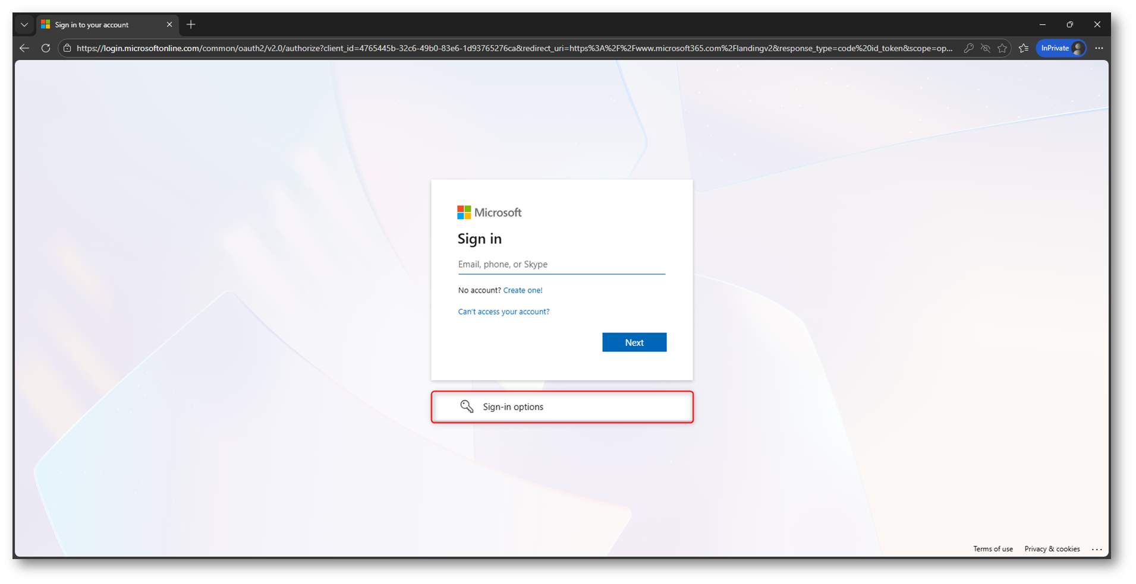Click the login.microsoftonline.com address bar
Viewport: 1136px width, 584px height.
pos(514,48)
